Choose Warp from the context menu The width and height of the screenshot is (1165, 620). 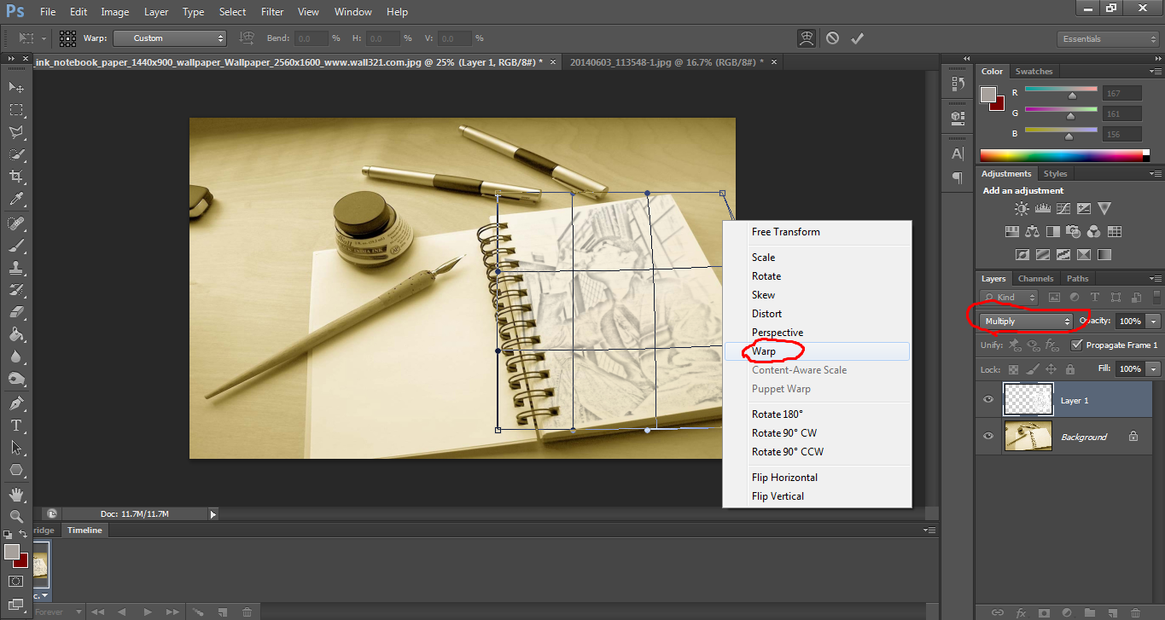click(x=818, y=351)
